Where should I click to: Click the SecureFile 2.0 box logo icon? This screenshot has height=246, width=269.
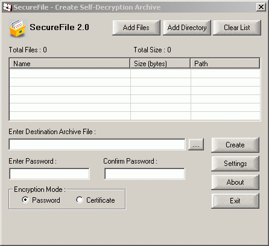[17, 28]
